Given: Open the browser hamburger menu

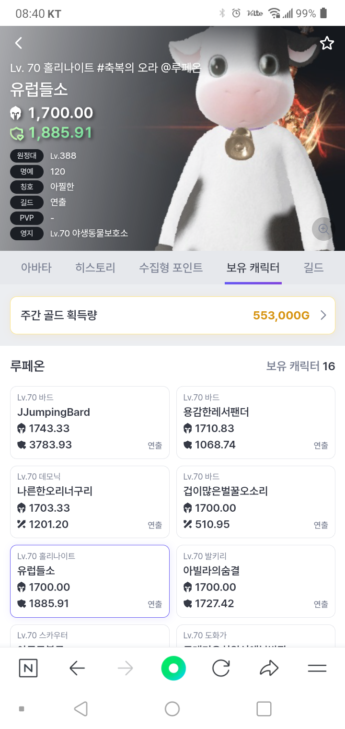Looking at the screenshot, I should coord(317,668).
